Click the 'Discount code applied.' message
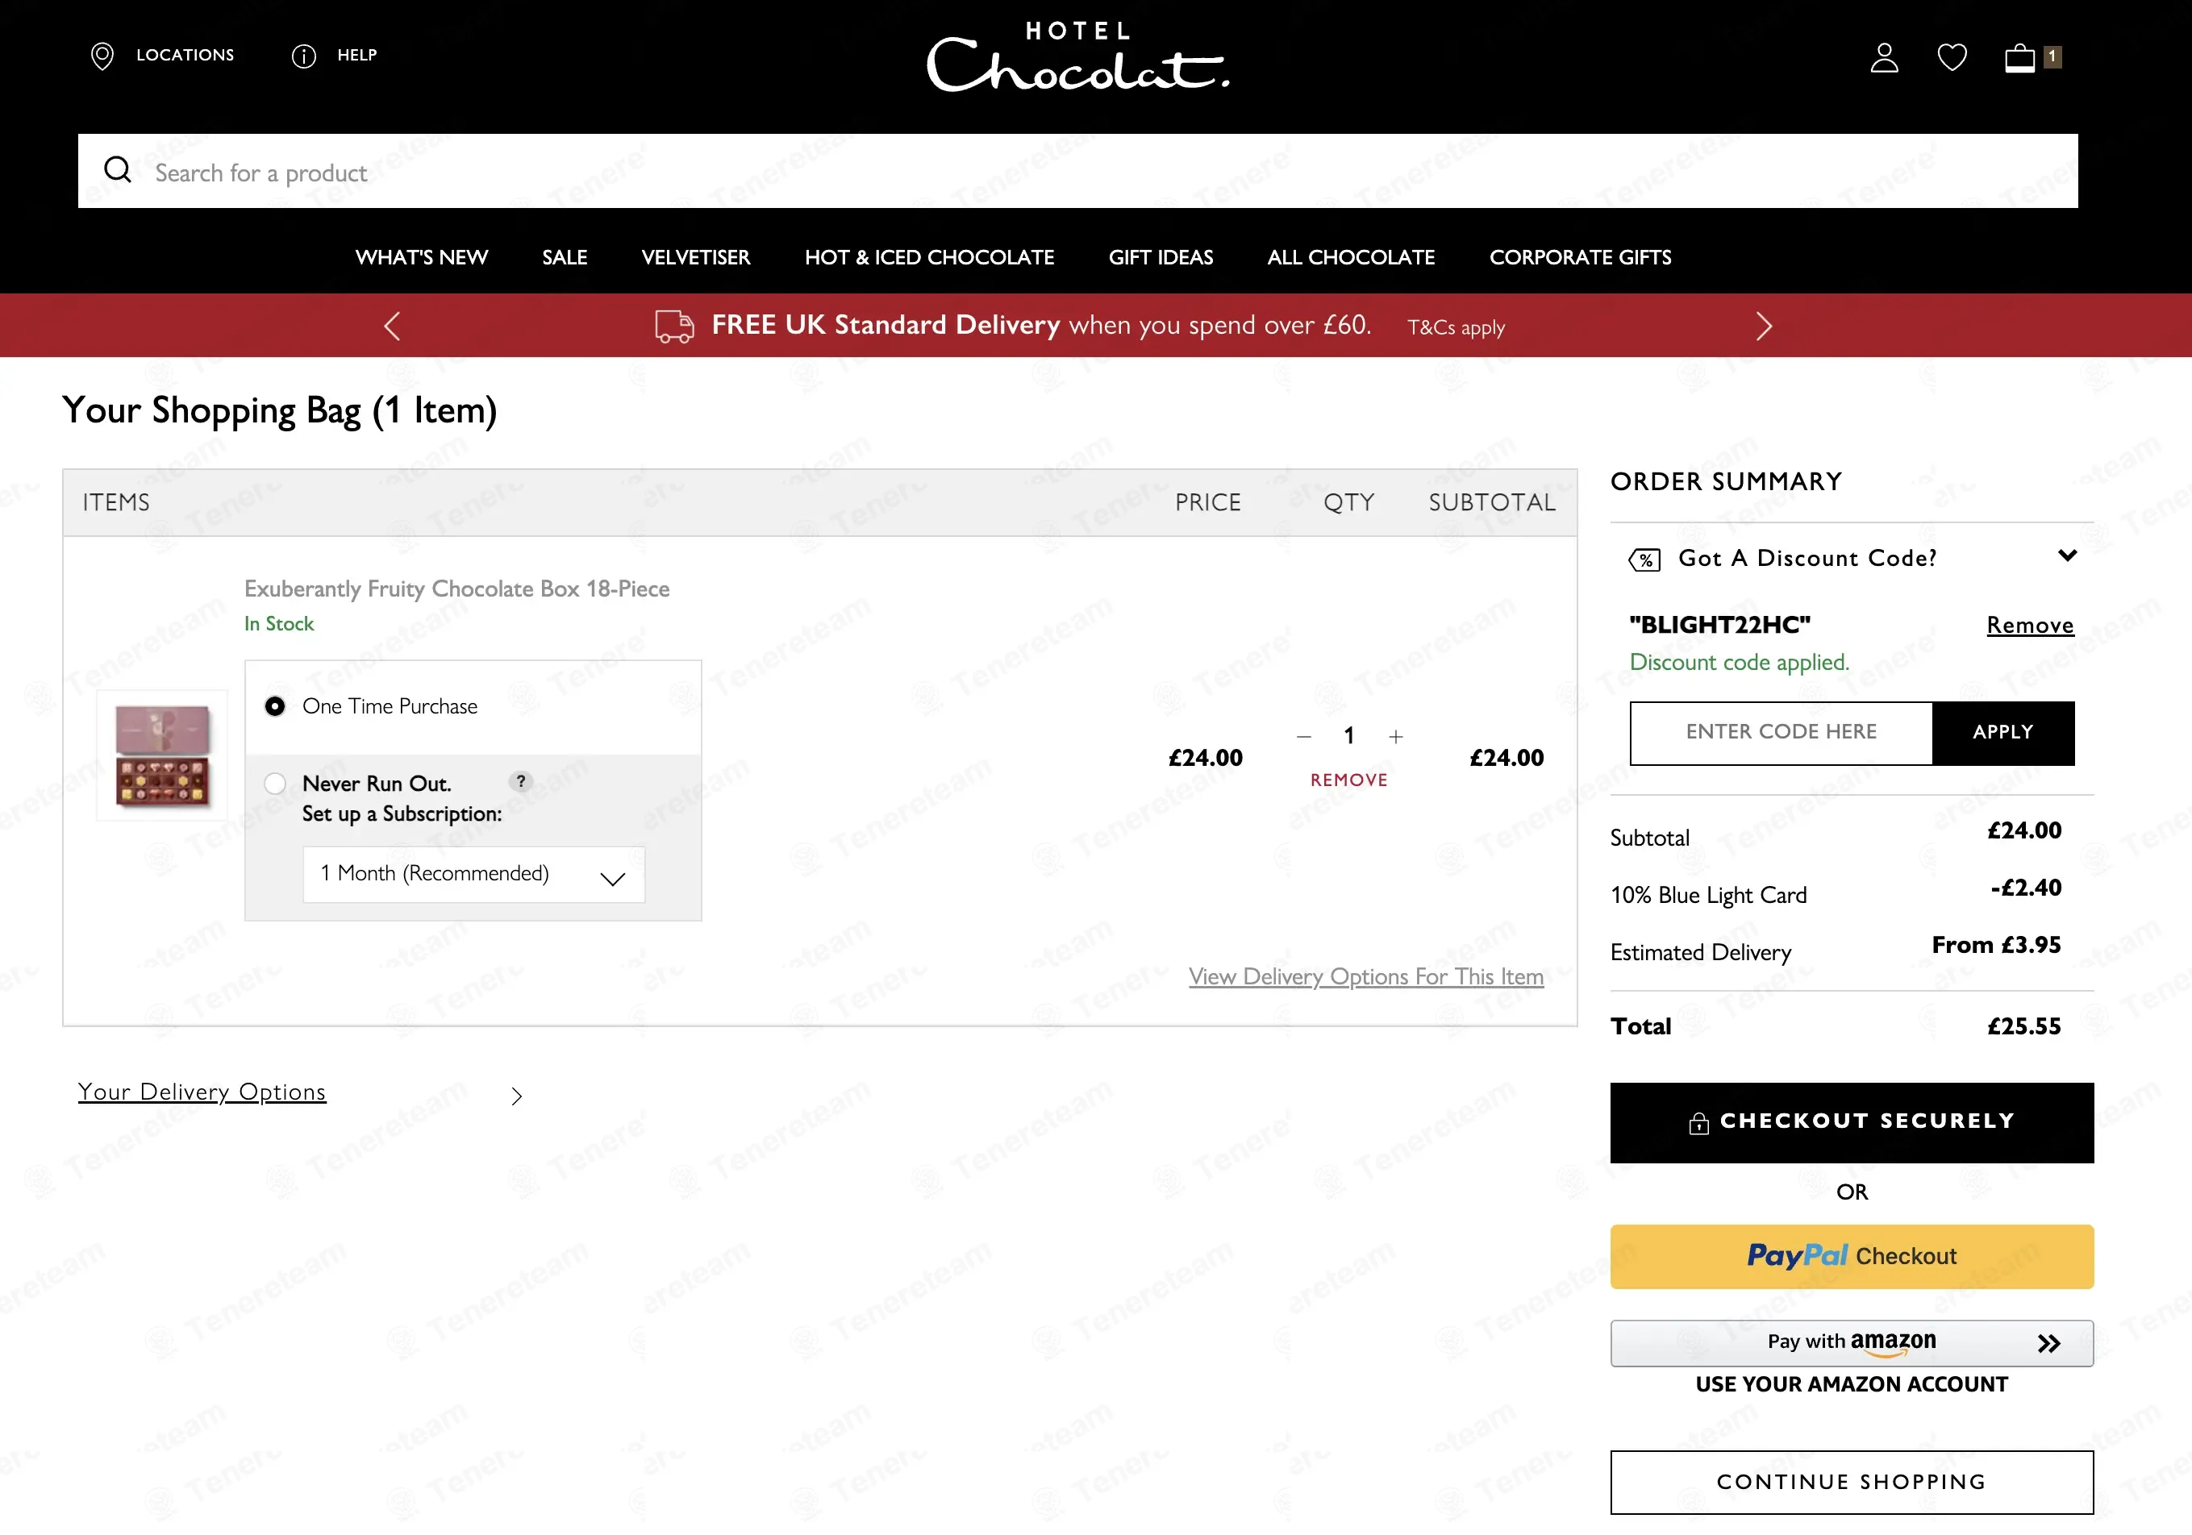This screenshot has width=2192, height=1535. 1739,663
